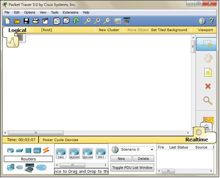220x178 pixels.
Task: Click device list right scroll arrow
Action: point(106,165)
